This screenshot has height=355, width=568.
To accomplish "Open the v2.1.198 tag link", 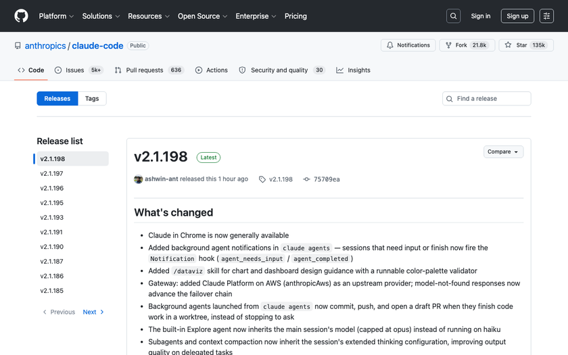I will (x=281, y=179).
